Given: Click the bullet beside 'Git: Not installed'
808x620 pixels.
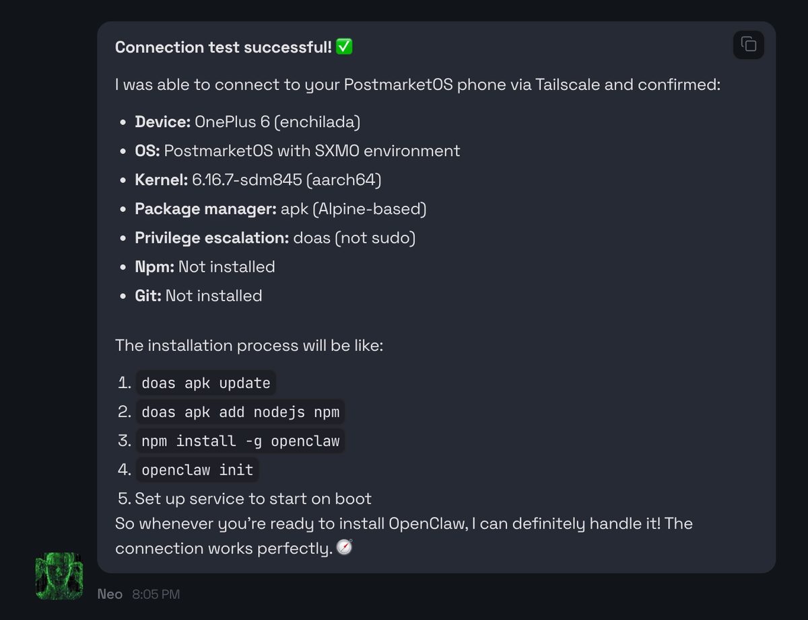Looking at the screenshot, I should tap(121, 296).
